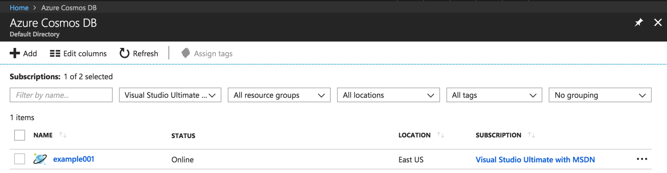Open the No grouping dropdown
667x173 pixels.
(600, 95)
